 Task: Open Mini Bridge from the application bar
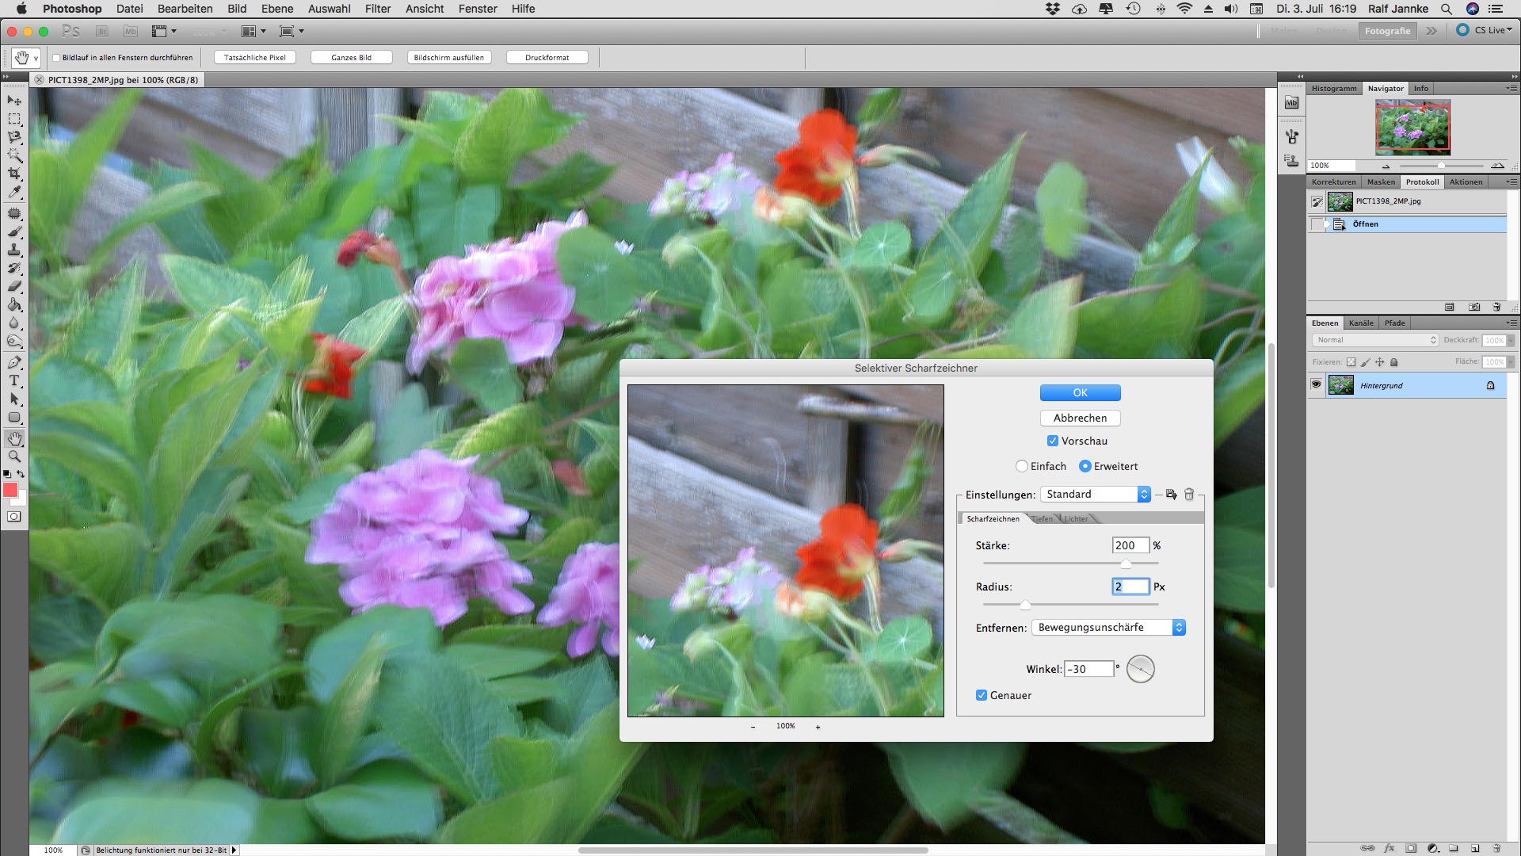tap(131, 32)
